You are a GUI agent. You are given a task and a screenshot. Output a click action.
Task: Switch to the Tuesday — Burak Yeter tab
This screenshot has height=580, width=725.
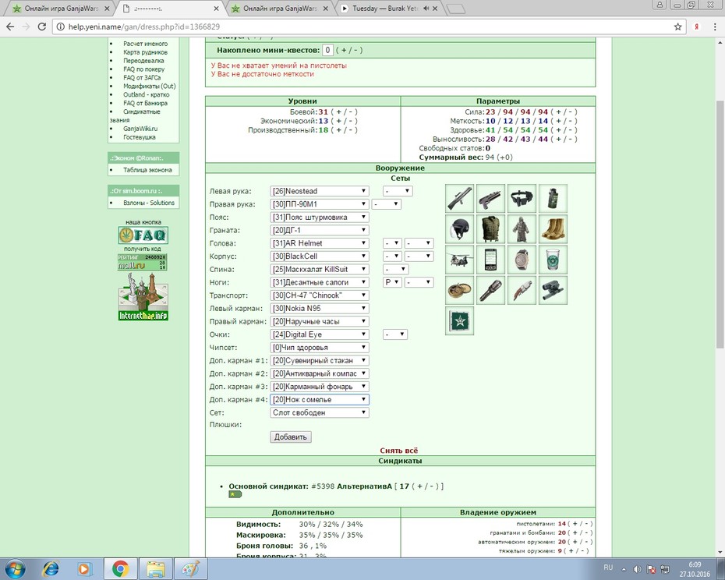(x=384, y=9)
